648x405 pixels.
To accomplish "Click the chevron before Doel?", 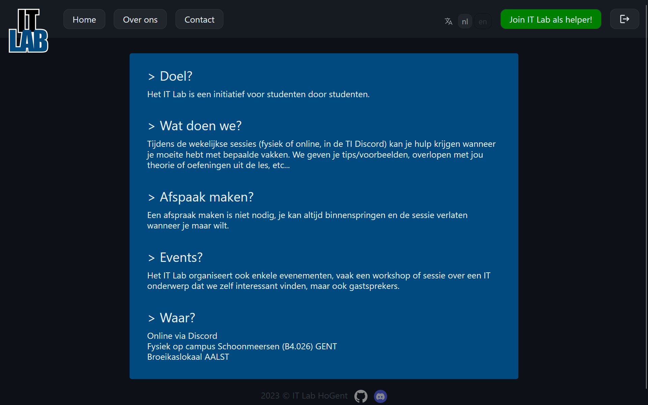I will [151, 77].
